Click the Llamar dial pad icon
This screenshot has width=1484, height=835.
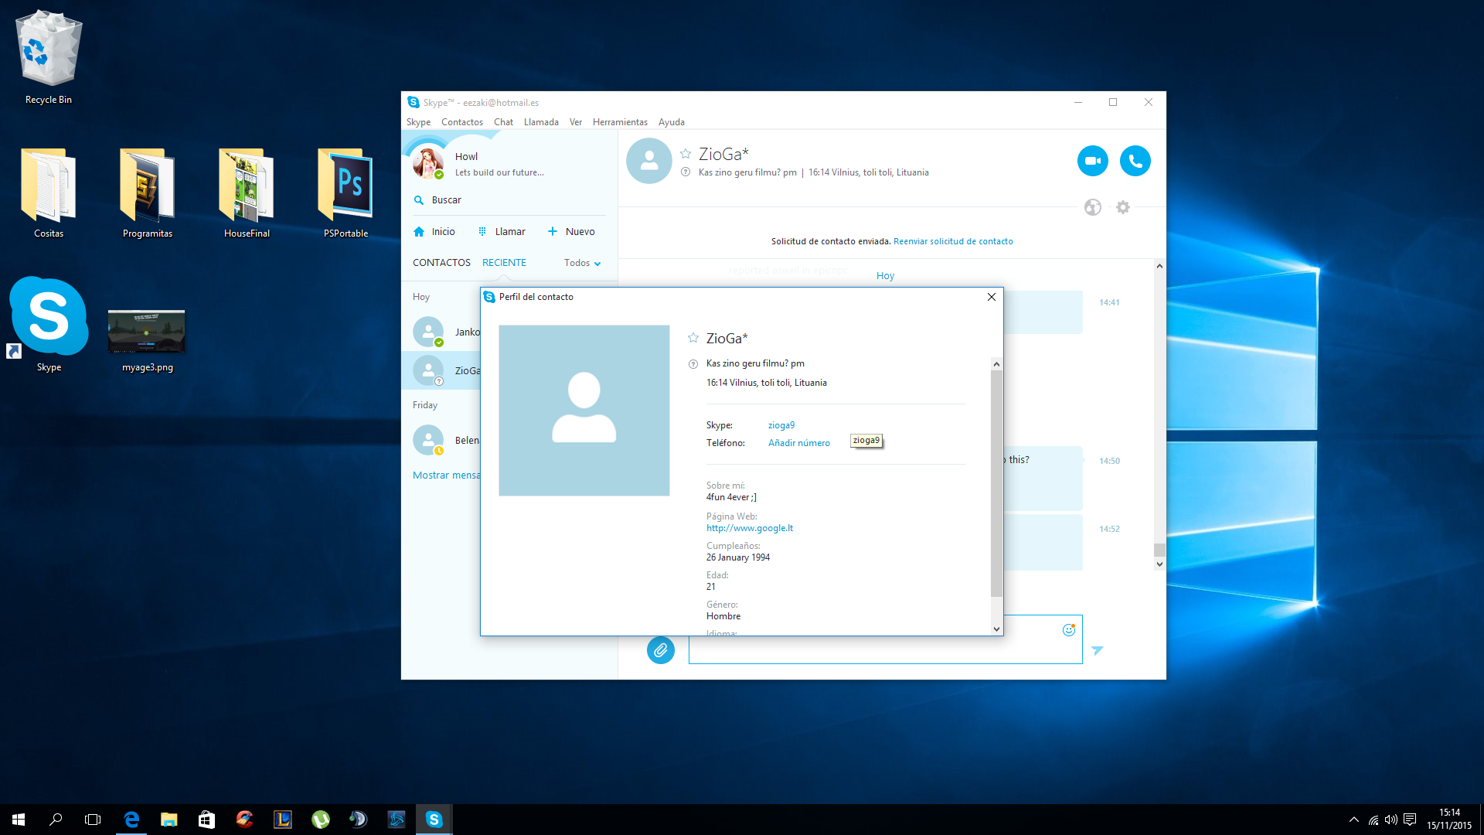point(482,232)
